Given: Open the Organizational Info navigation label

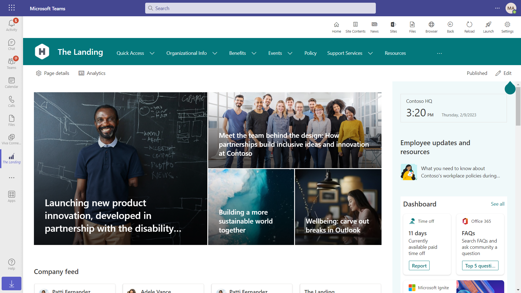Looking at the screenshot, I should coord(186,53).
